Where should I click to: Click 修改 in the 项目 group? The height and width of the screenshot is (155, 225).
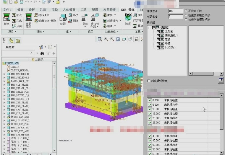pyautogui.click(x=17, y=15)
